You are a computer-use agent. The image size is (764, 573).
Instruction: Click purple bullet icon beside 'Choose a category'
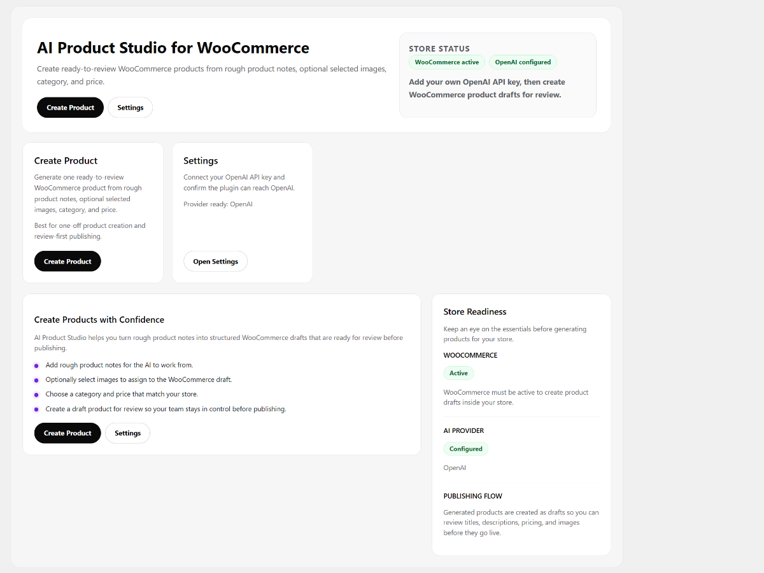[36, 395]
